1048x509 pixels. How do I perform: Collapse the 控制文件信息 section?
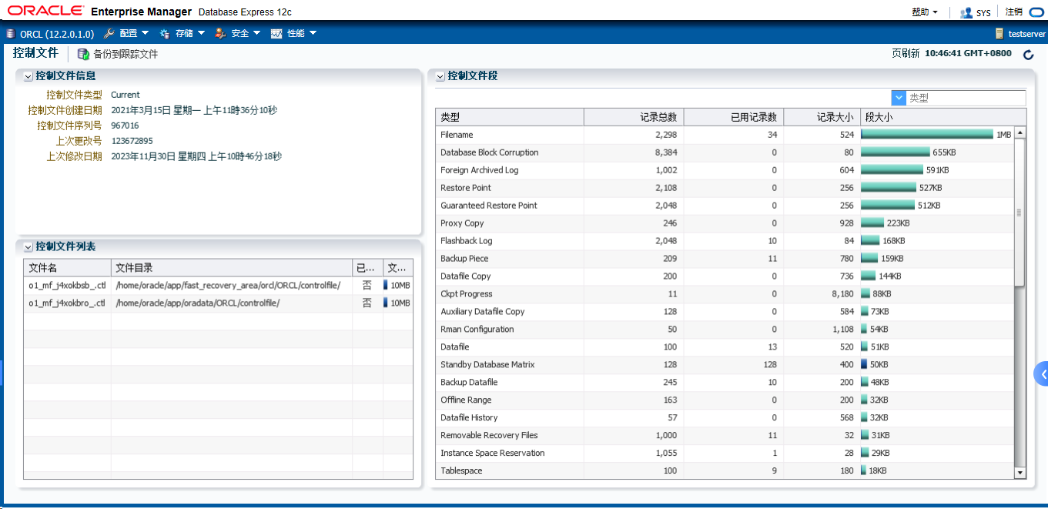click(28, 75)
